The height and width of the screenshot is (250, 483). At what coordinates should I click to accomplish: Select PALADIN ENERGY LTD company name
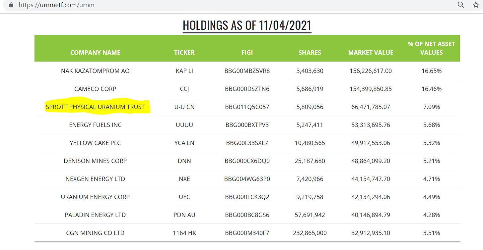95,215
